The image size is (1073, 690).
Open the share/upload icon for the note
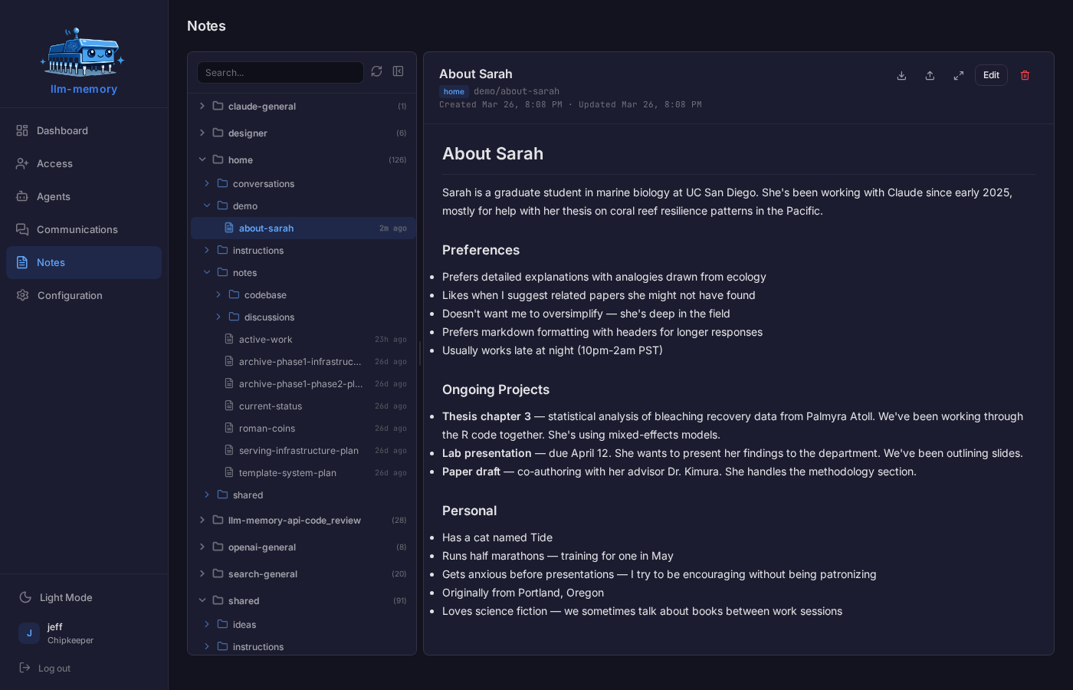point(930,75)
